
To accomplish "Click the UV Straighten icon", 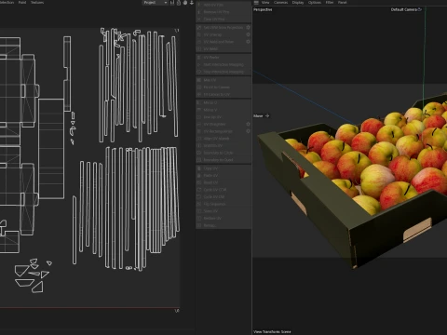I will [199, 124].
